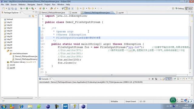194x109 pixels.
Task: Click the Open Console icon
Action: (184, 79)
